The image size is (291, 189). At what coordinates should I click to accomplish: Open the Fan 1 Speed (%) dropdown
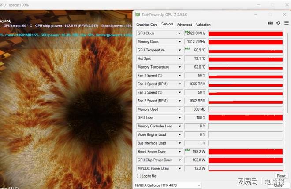(x=179, y=76)
